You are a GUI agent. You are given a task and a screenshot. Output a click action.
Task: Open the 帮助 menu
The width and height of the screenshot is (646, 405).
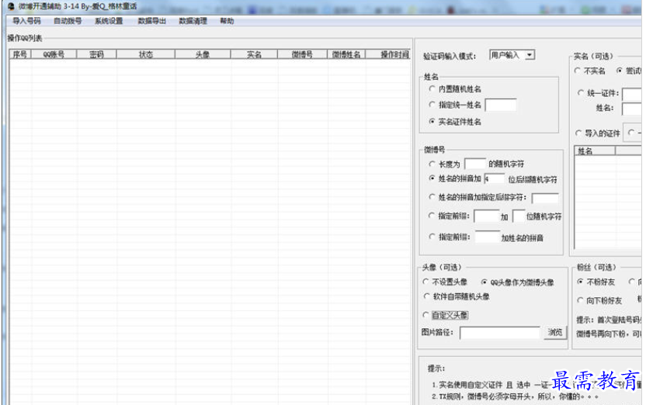pos(227,21)
